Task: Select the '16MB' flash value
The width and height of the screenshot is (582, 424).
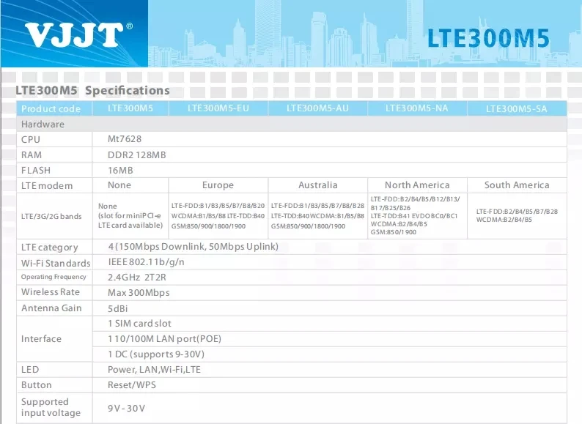Action: pos(120,171)
